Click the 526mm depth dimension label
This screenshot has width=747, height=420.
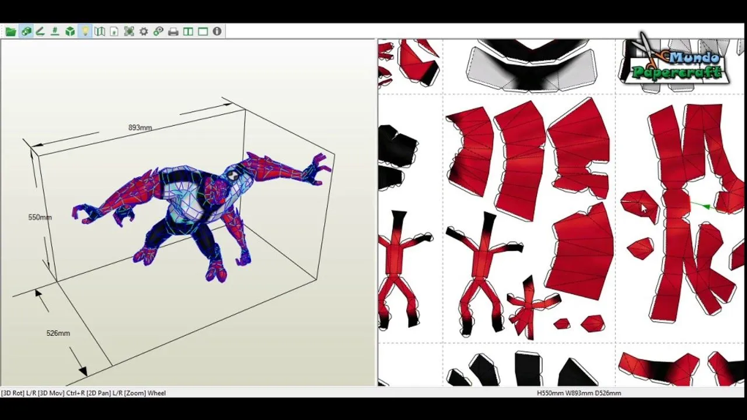coord(58,333)
